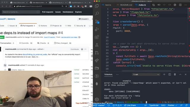Screen dimensions: 190x107
Task: Reload the GitHub page
Action: point(10,6)
